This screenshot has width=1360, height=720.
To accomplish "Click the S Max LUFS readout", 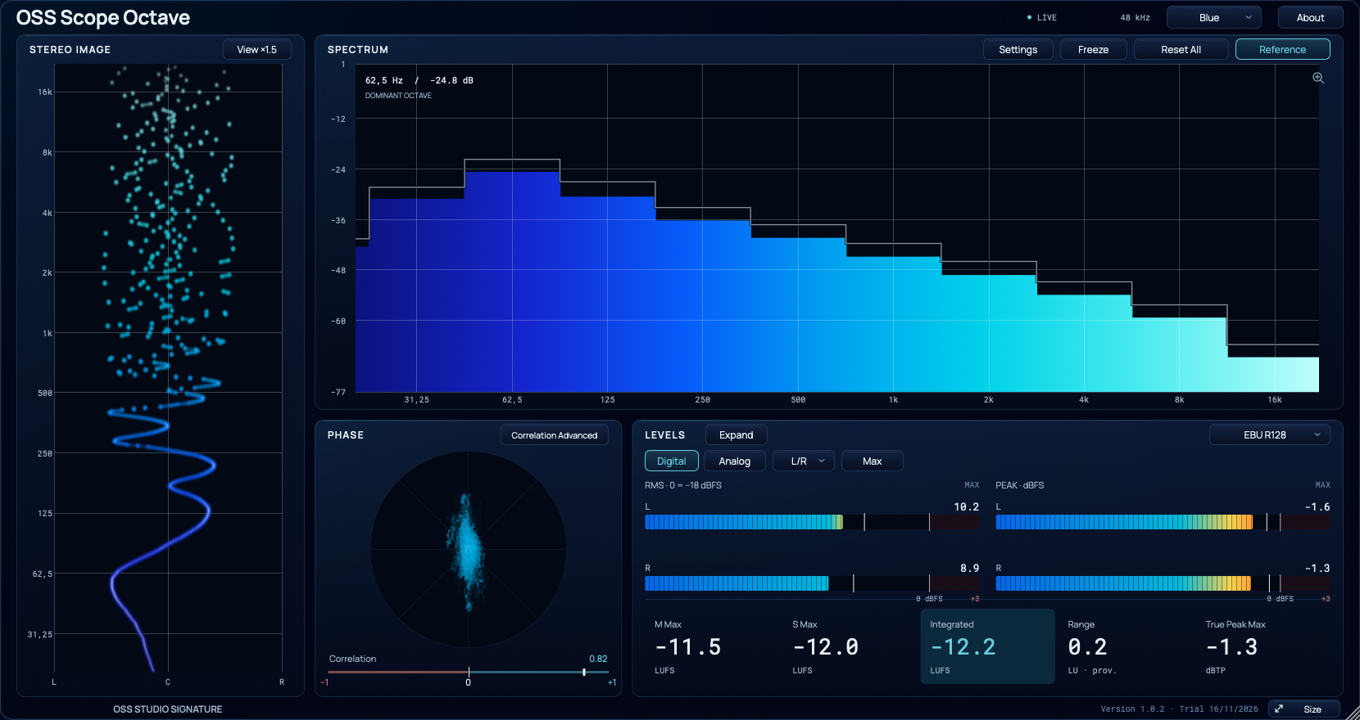I will tap(826, 647).
